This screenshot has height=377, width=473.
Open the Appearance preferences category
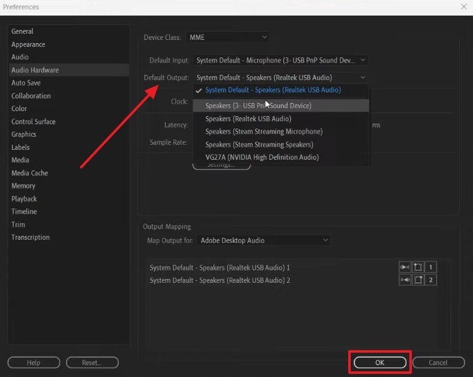point(69,44)
